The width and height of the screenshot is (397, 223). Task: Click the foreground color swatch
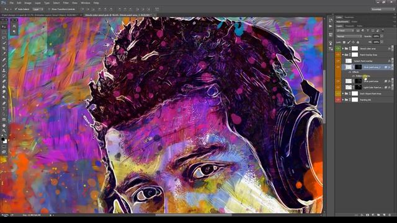[x=2, y=139]
